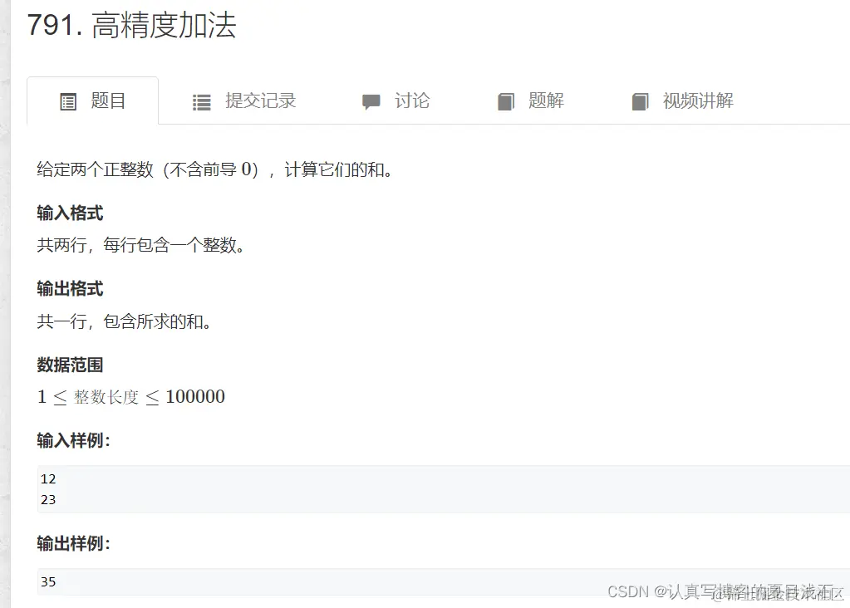Click the input sample line 23
850x608 pixels.
48,499
